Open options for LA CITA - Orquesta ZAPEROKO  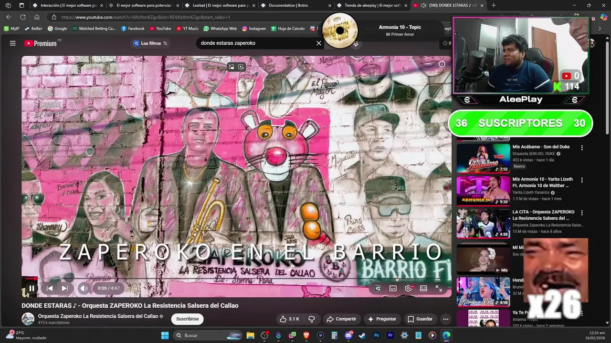581,212
